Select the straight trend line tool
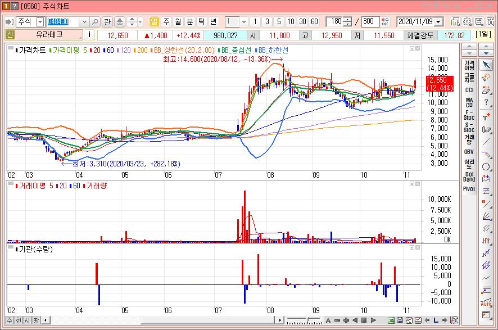The width and height of the screenshot is (498, 330). tap(486, 142)
